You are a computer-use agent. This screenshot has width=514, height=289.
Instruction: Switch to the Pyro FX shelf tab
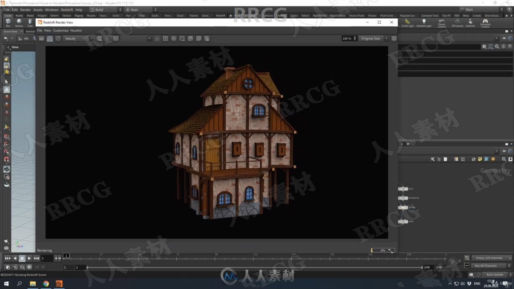(446, 16)
